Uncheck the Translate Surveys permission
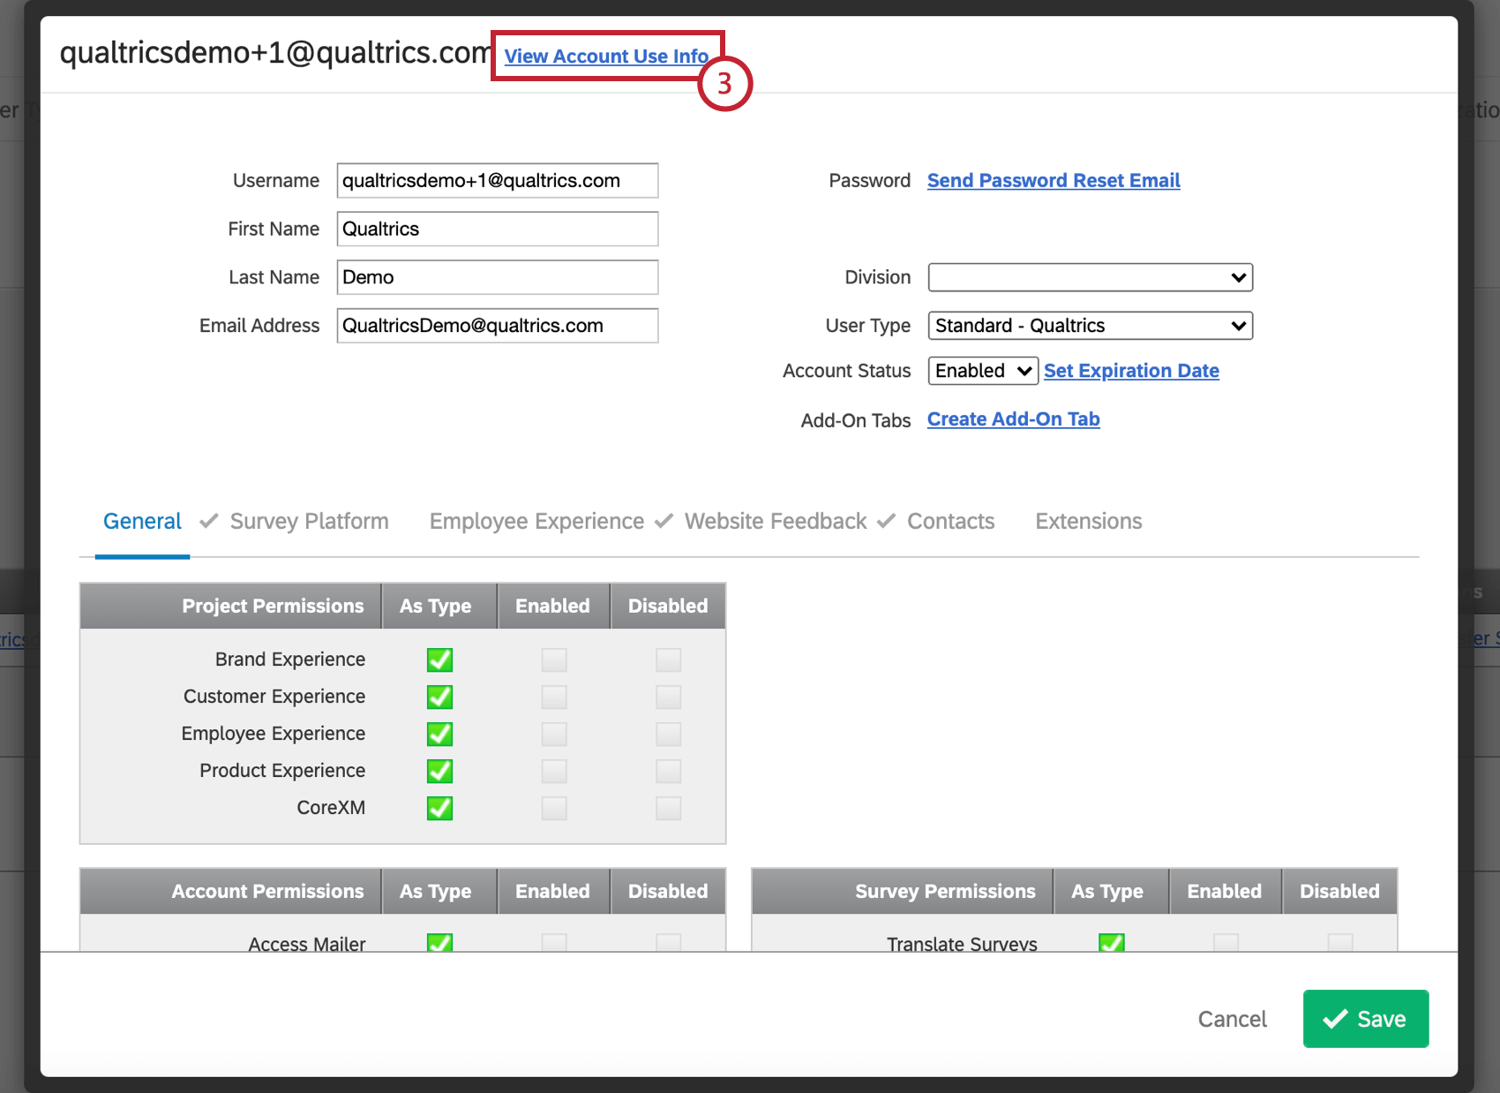Image resolution: width=1500 pixels, height=1093 pixels. pos(1111,943)
